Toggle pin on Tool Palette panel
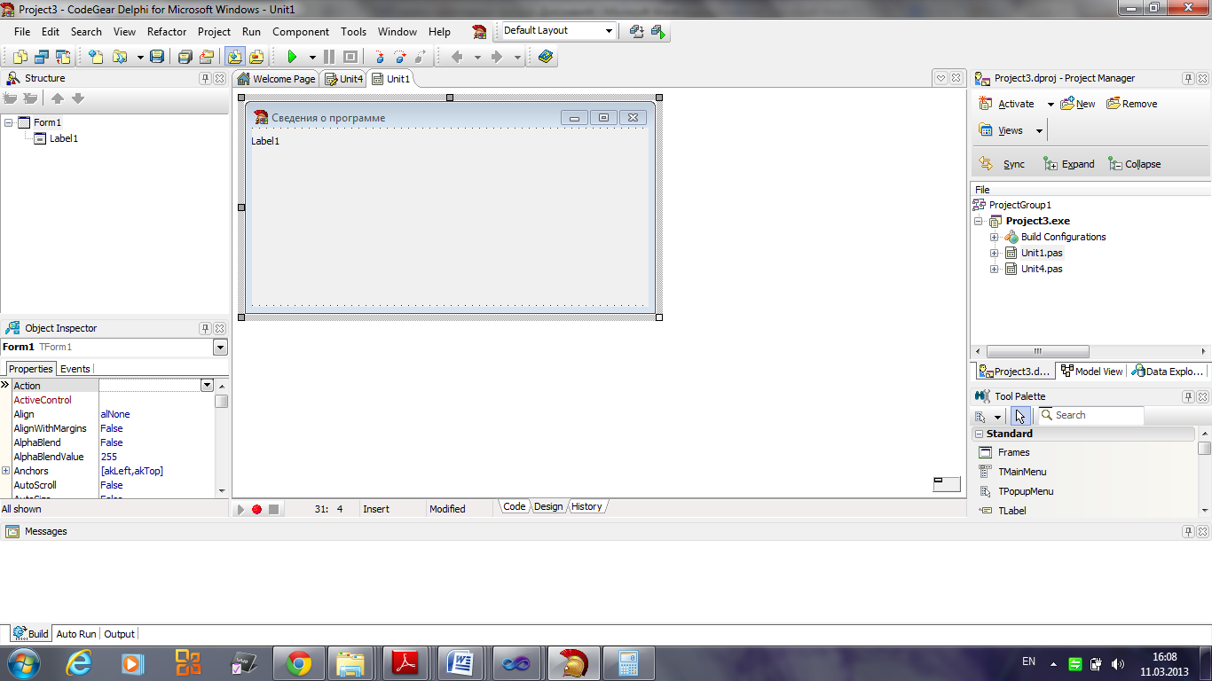 pyautogui.click(x=1188, y=396)
